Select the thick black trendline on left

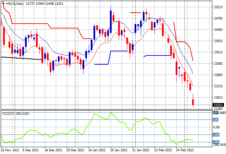tap(21, 58)
